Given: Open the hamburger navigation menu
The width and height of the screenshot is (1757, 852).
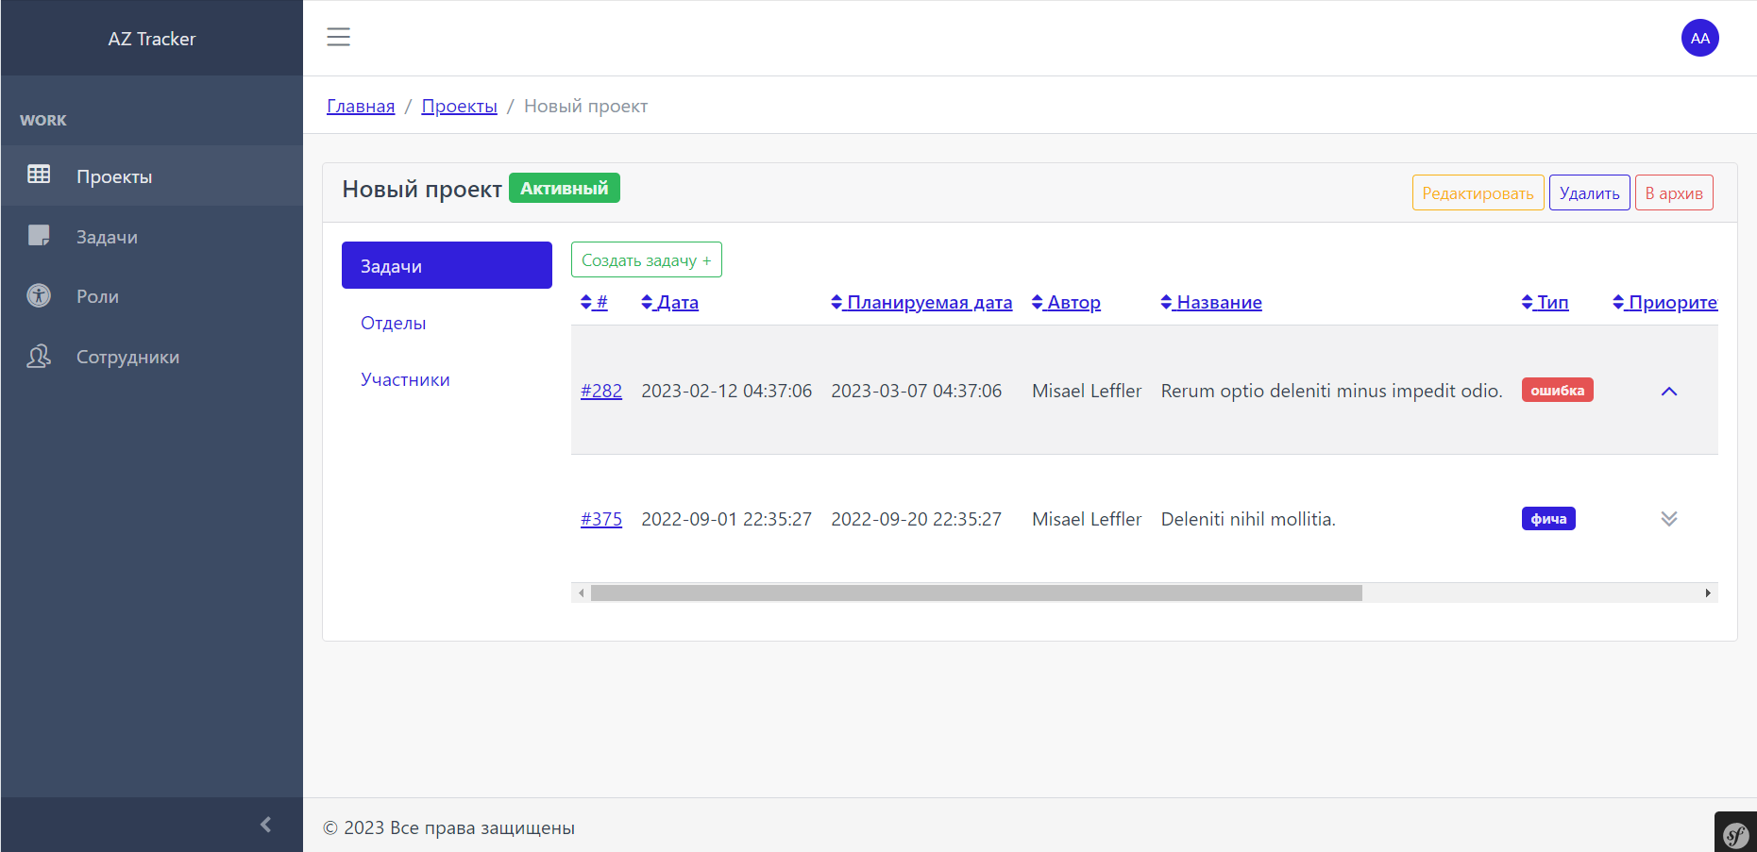Looking at the screenshot, I should [338, 37].
